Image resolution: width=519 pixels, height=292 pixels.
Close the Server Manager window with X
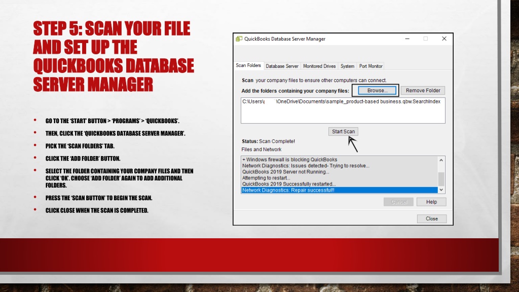pyautogui.click(x=444, y=39)
